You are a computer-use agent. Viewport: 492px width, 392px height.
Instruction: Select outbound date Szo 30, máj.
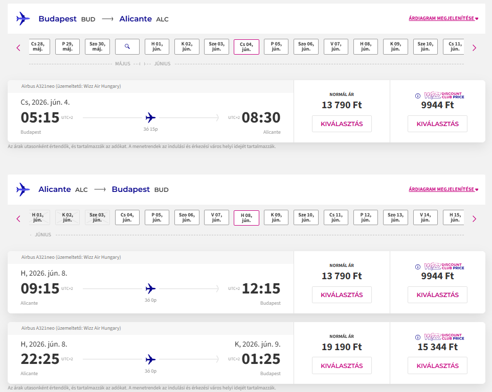click(97, 46)
